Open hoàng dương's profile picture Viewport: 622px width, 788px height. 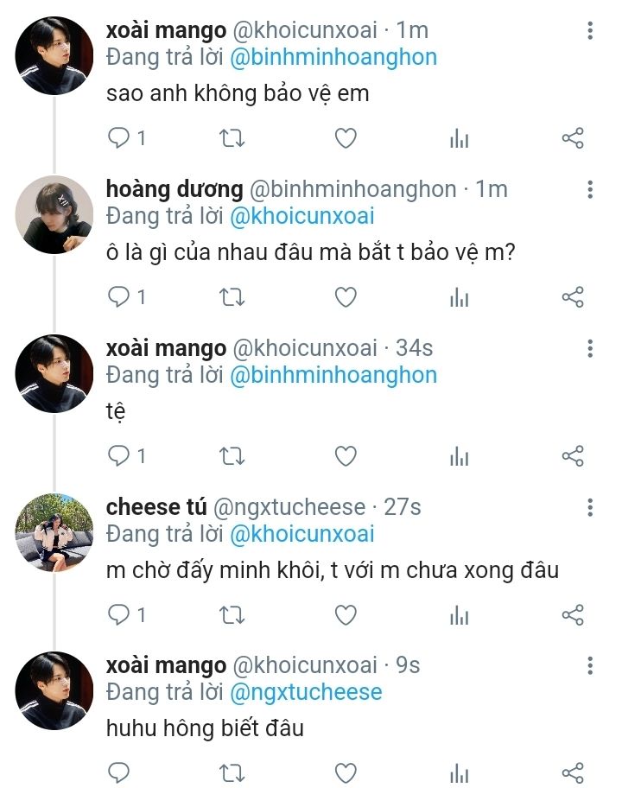pos(54,214)
